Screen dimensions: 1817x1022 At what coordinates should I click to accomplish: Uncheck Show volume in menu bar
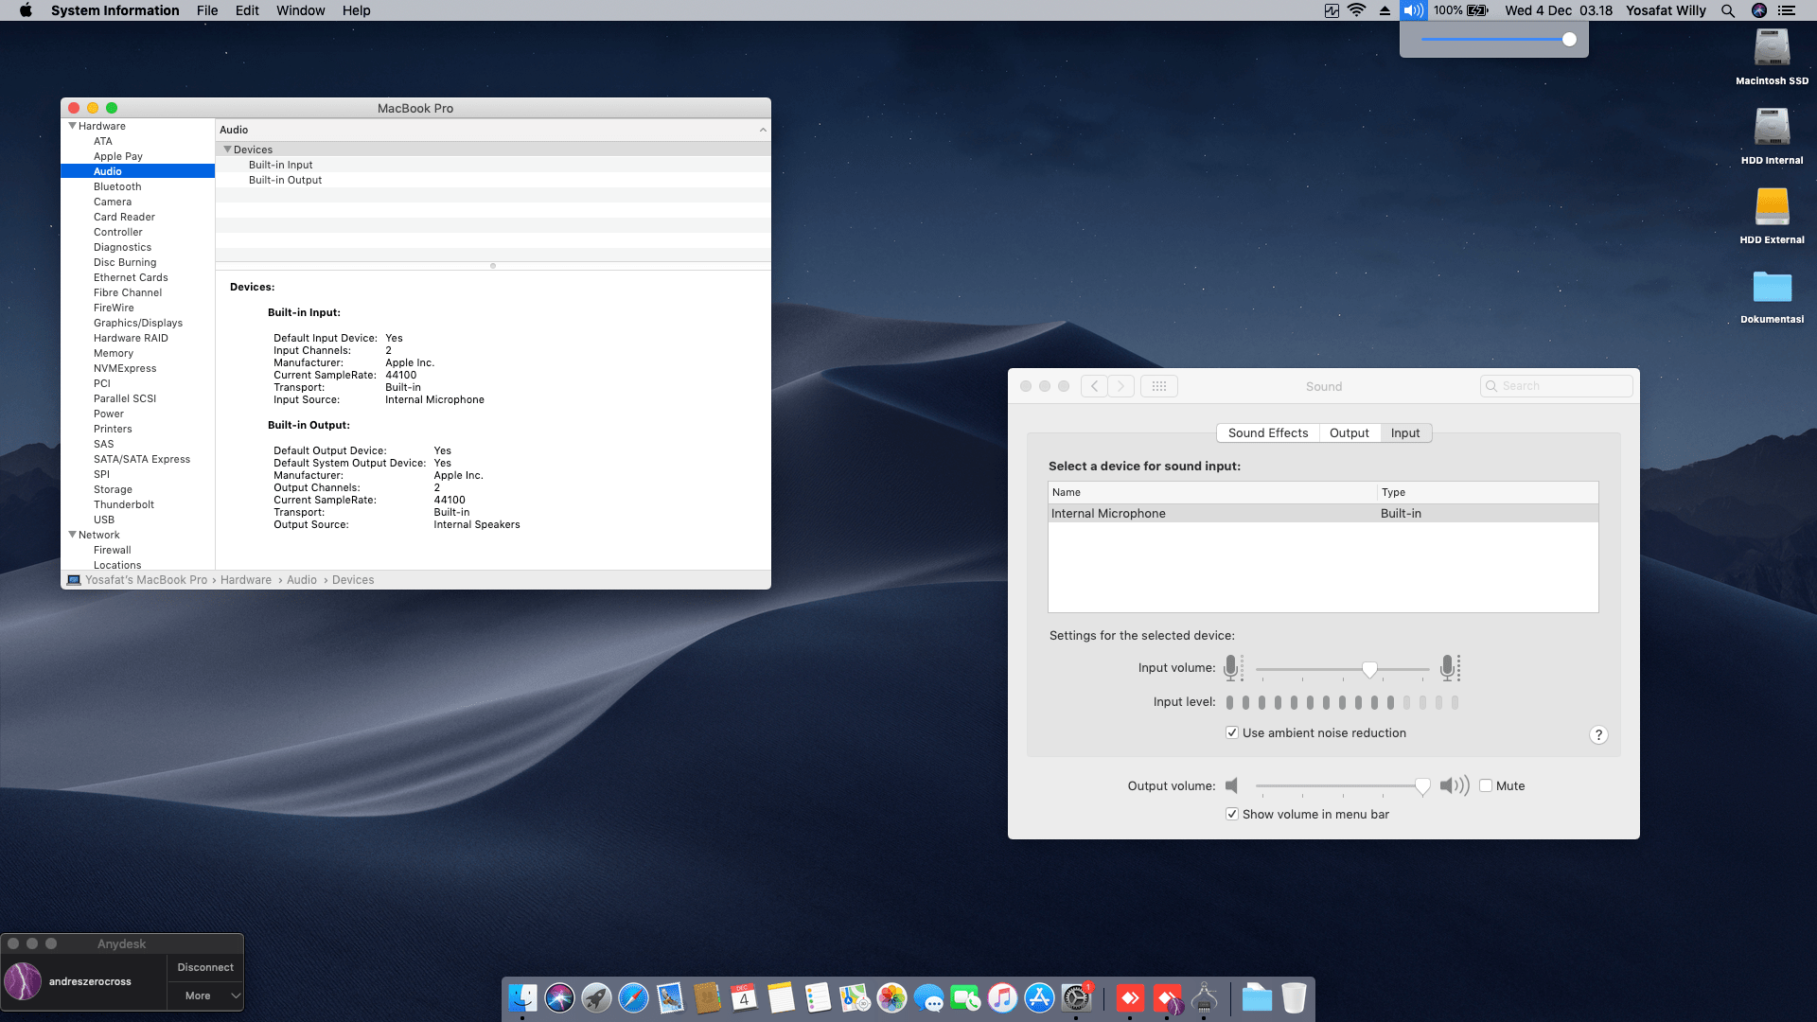(1232, 814)
